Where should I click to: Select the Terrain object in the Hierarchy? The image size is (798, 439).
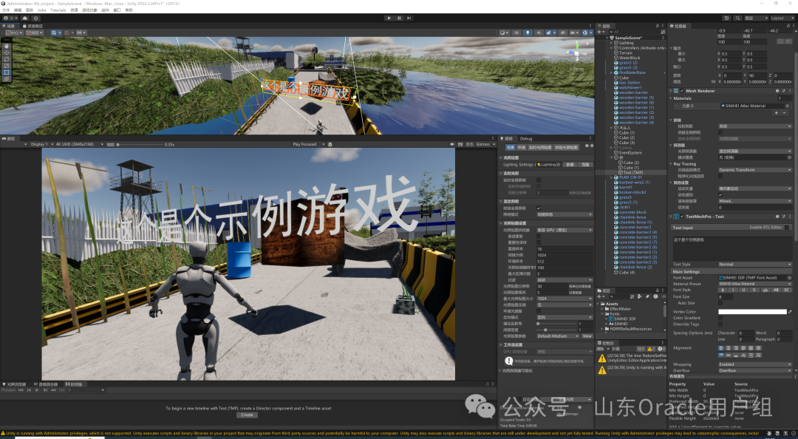click(x=626, y=53)
